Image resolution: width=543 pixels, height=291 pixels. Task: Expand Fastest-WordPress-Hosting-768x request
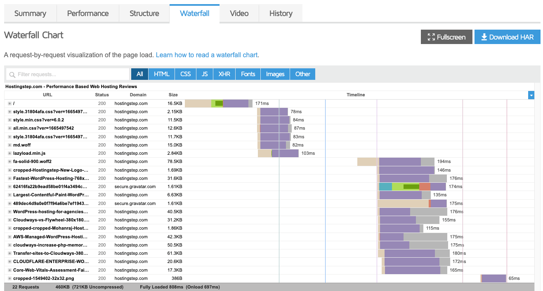[x=9, y=178]
